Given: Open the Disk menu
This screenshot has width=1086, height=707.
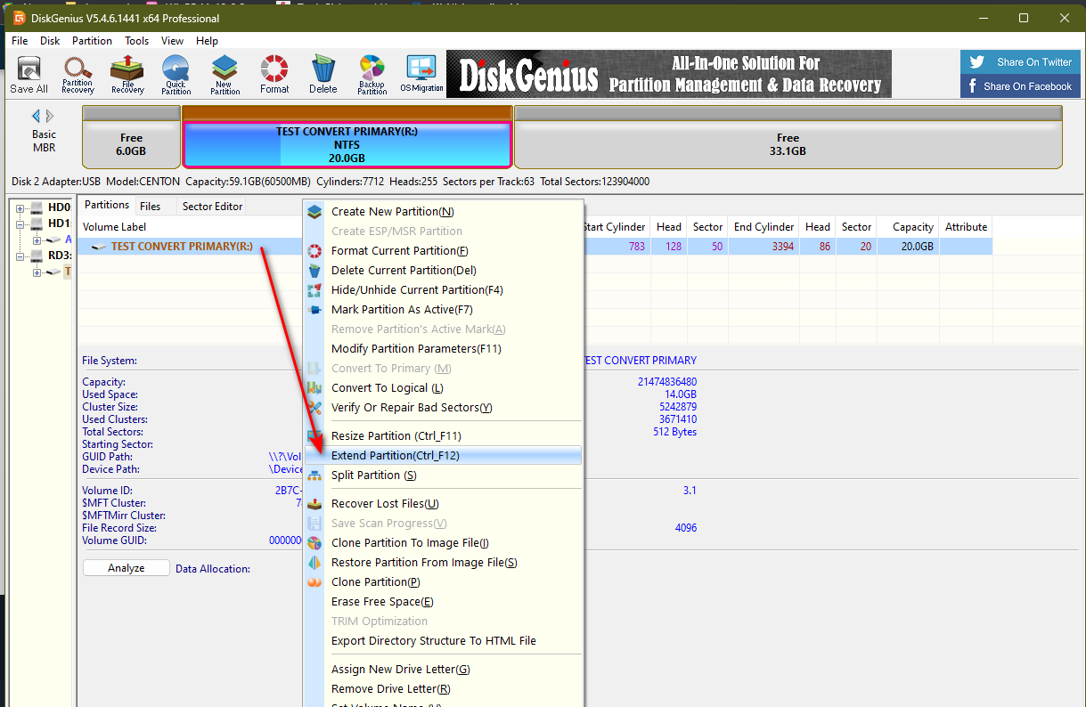Looking at the screenshot, I should tap(50, 41).
